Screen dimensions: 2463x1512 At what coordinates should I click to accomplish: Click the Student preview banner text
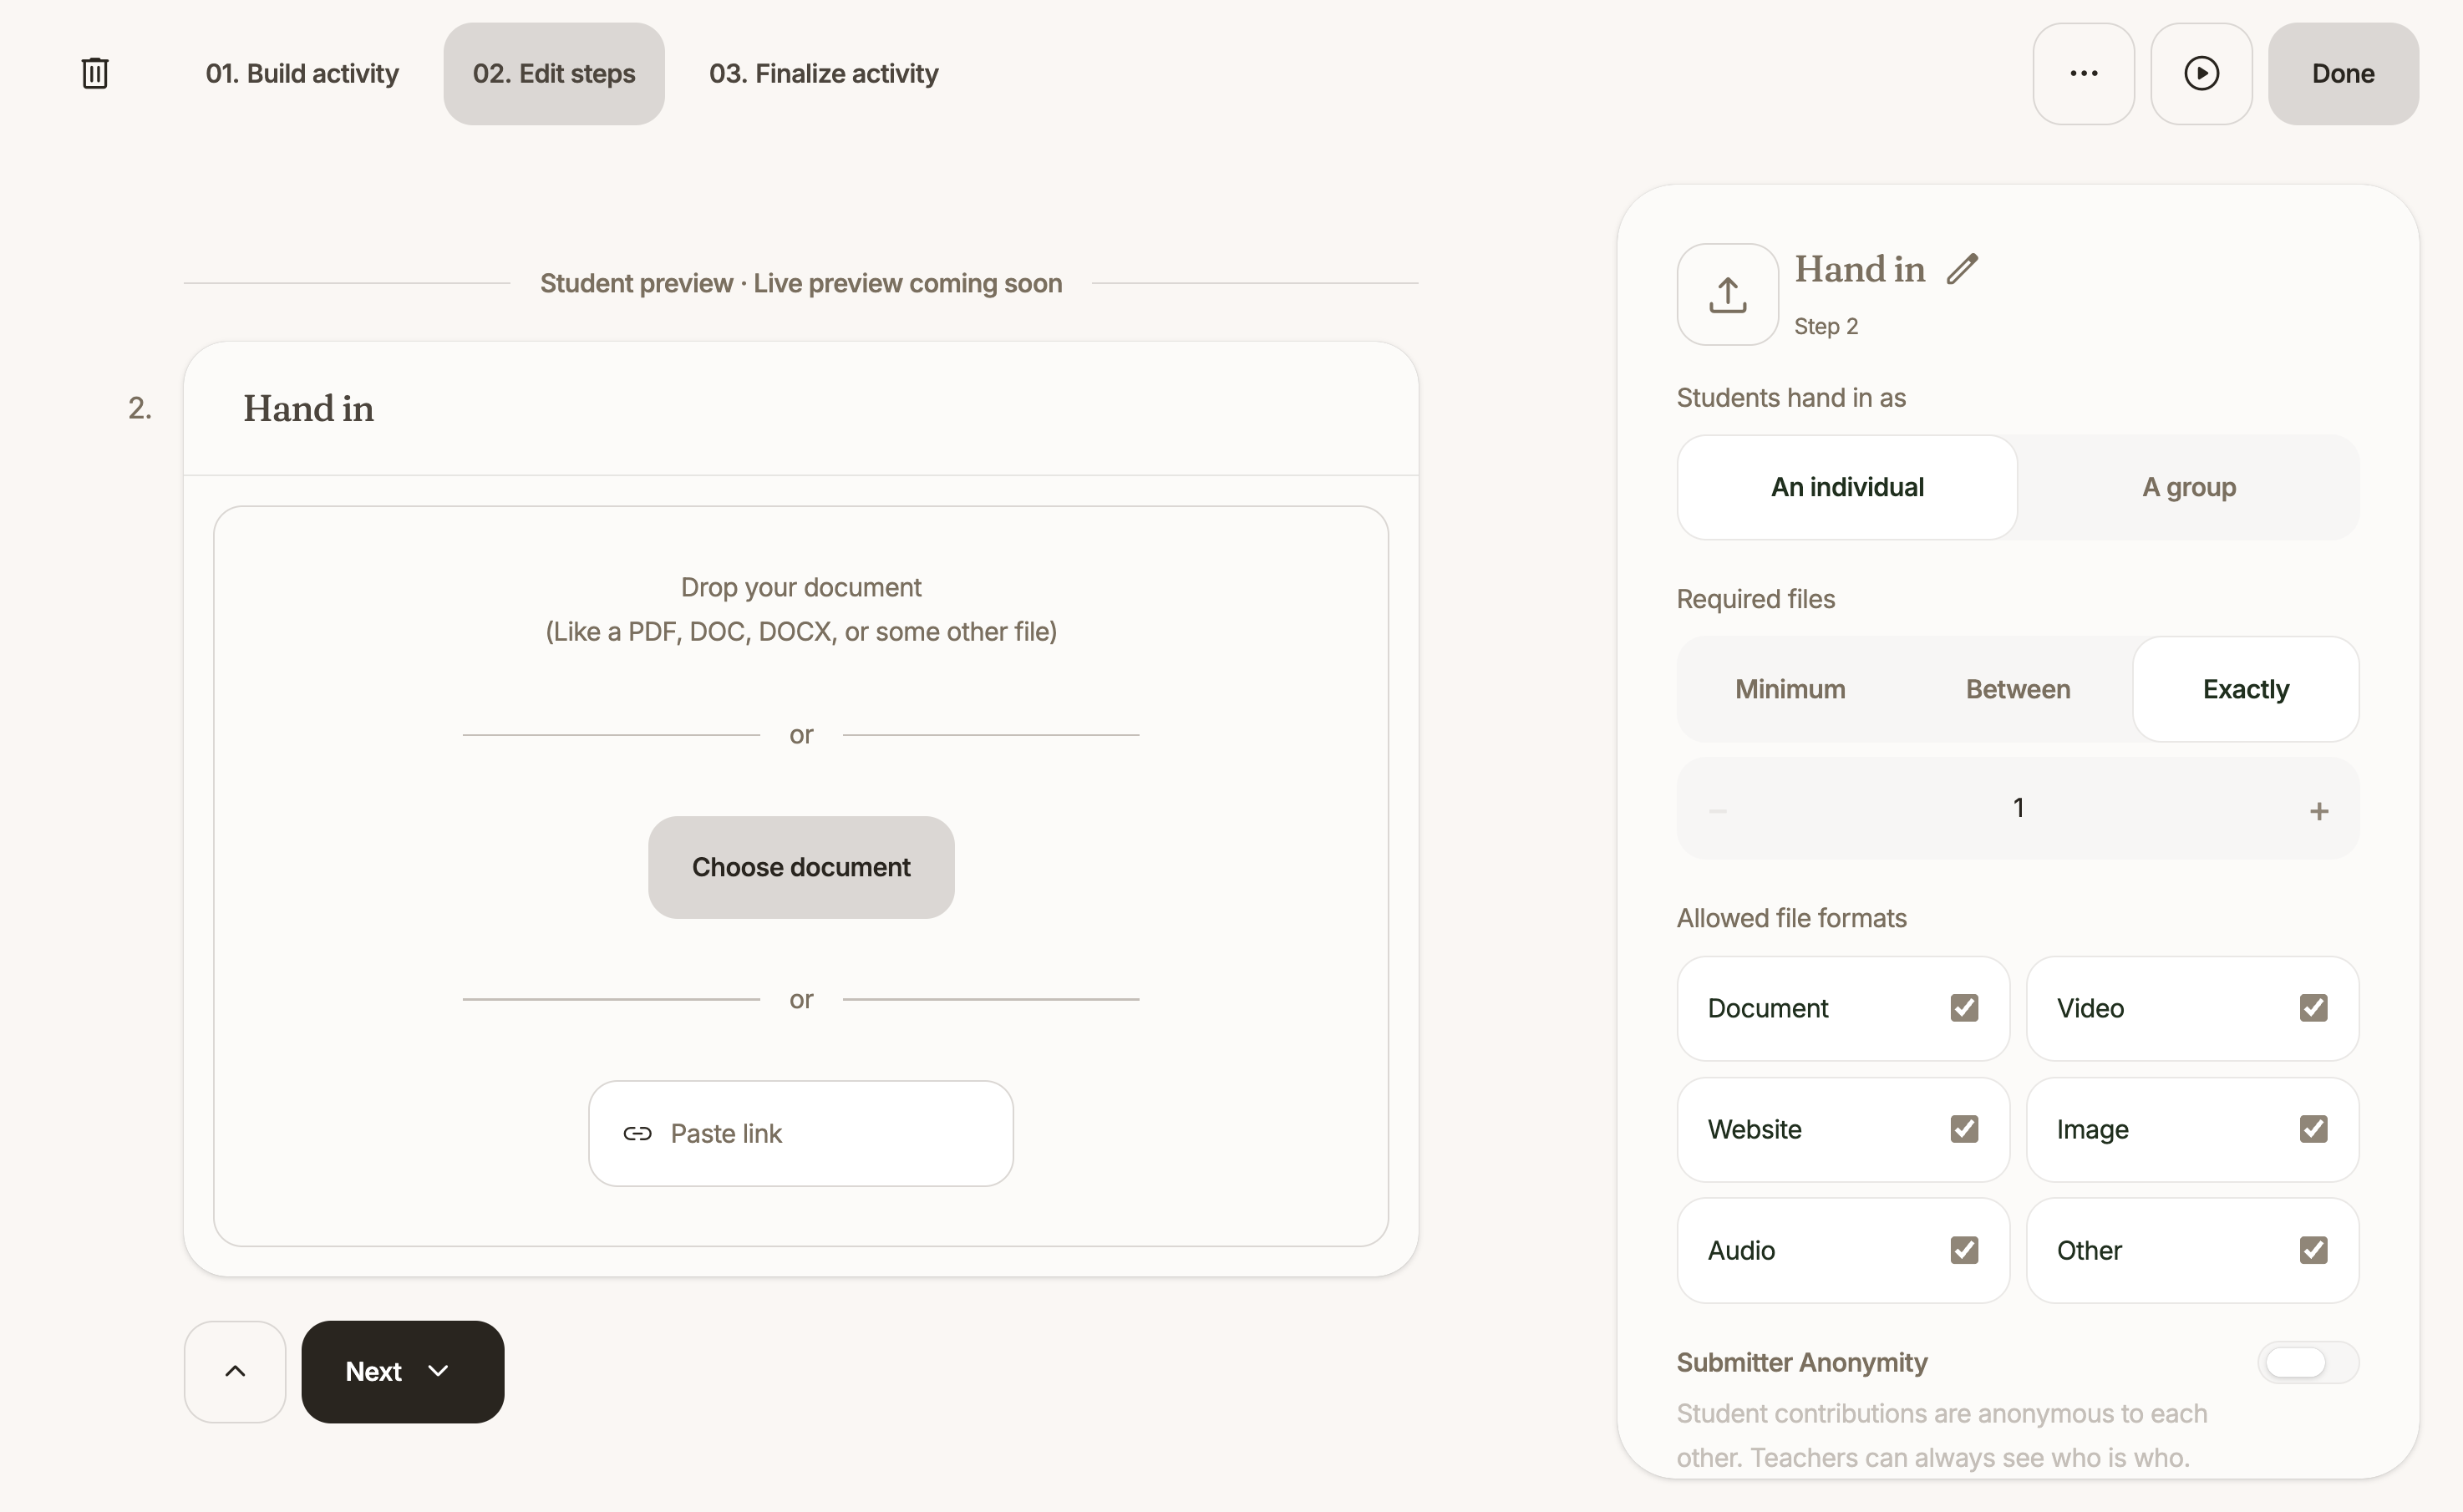[x=801, y=283]
